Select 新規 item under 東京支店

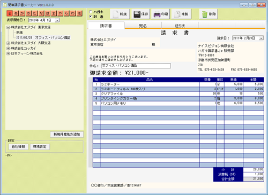pyautogui.click(x=19, y=33)
